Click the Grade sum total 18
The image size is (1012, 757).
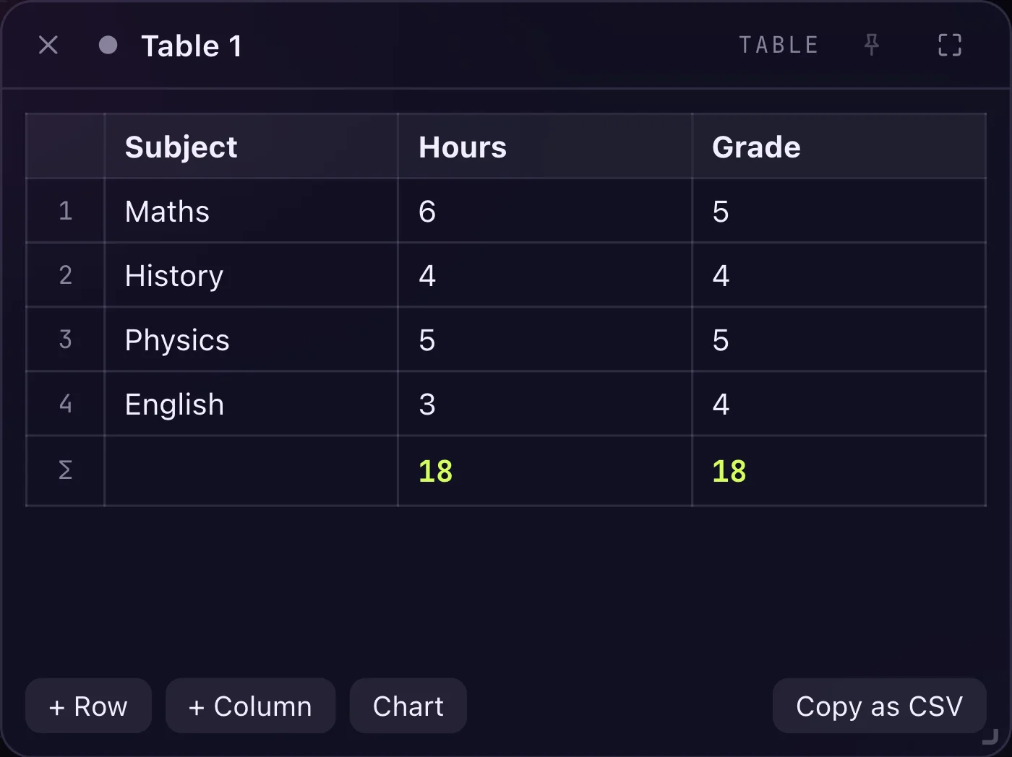pyautogui.click(x=839, y=471)
